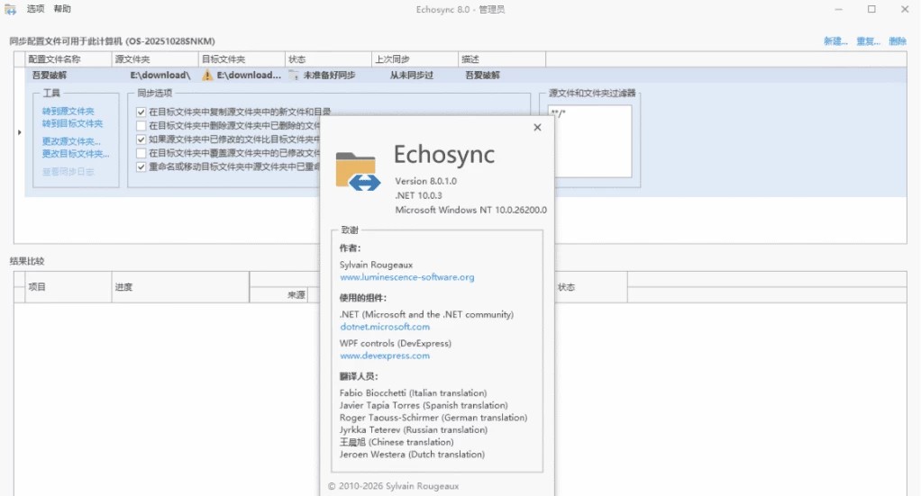921x496 pixels.
Task: Open the 选项 menu
Action: tap(35, 9)
